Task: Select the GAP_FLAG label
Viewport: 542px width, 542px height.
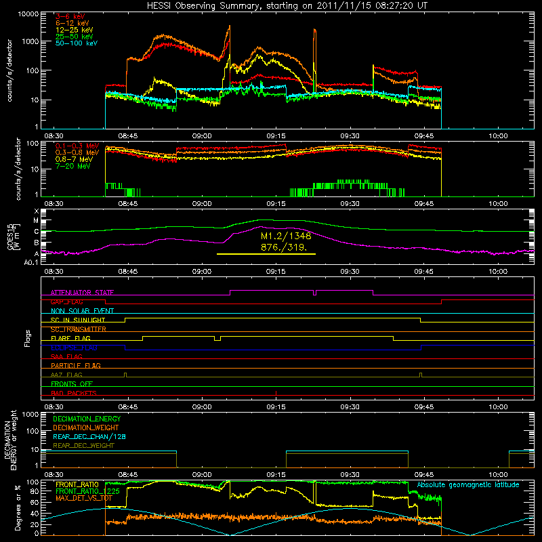Action: [x=66, y=301]
